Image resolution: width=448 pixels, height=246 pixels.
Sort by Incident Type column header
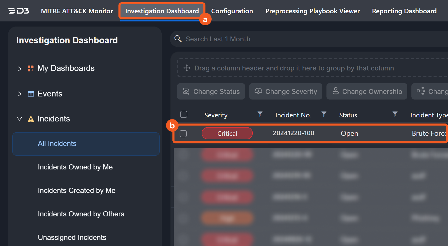[x=429, y=115]
